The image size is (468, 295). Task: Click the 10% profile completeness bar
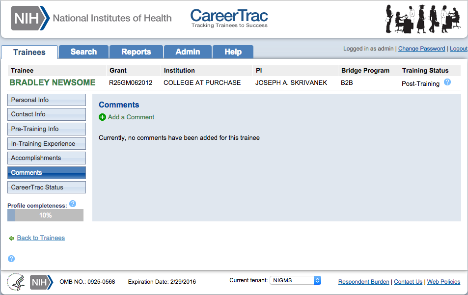coord(45,215)
